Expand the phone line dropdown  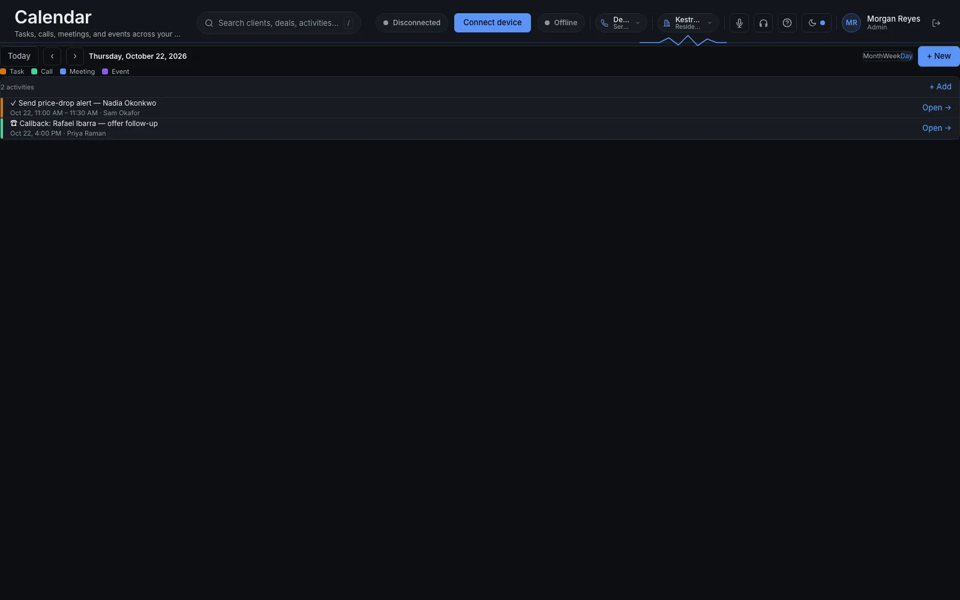click(x=621, y=23)
